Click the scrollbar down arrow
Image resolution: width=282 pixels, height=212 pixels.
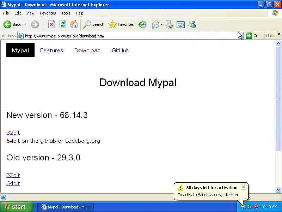pyautogui.click(x=278, y=189)
